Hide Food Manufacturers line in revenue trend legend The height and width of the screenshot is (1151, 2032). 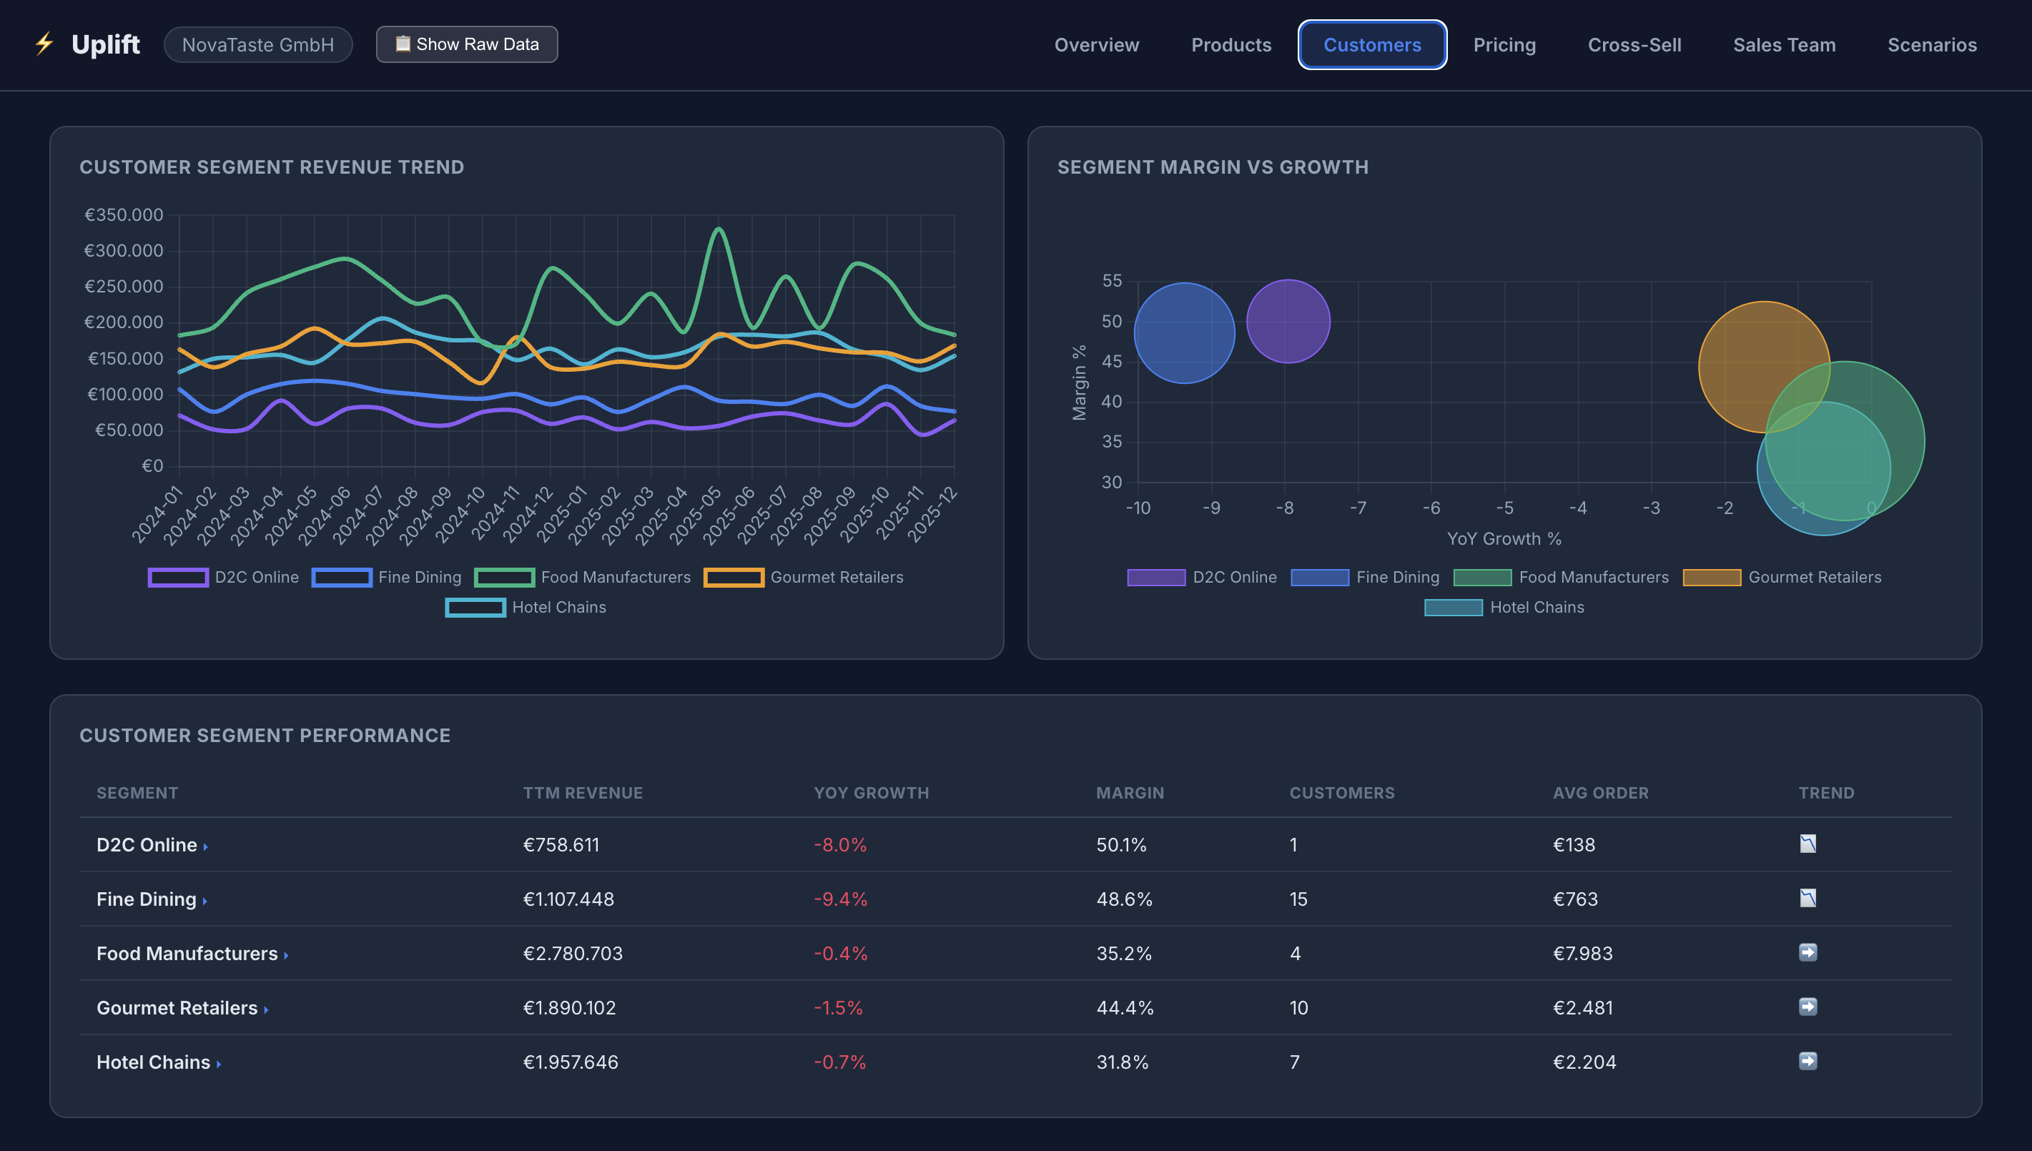583,577
